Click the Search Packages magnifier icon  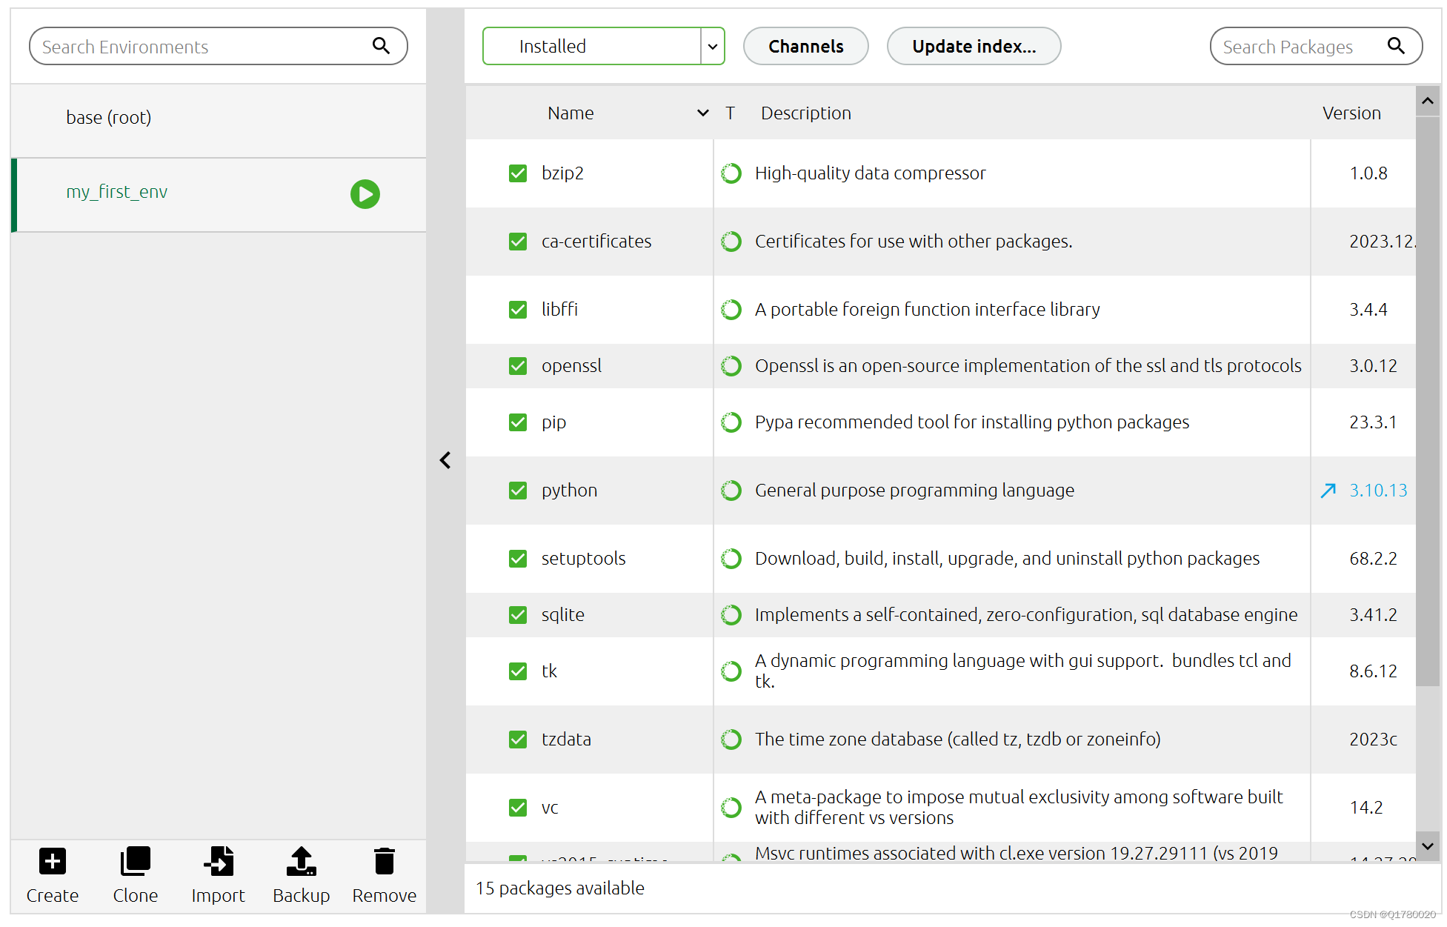point(1396,46)
